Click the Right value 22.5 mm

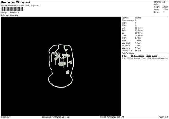139,30
